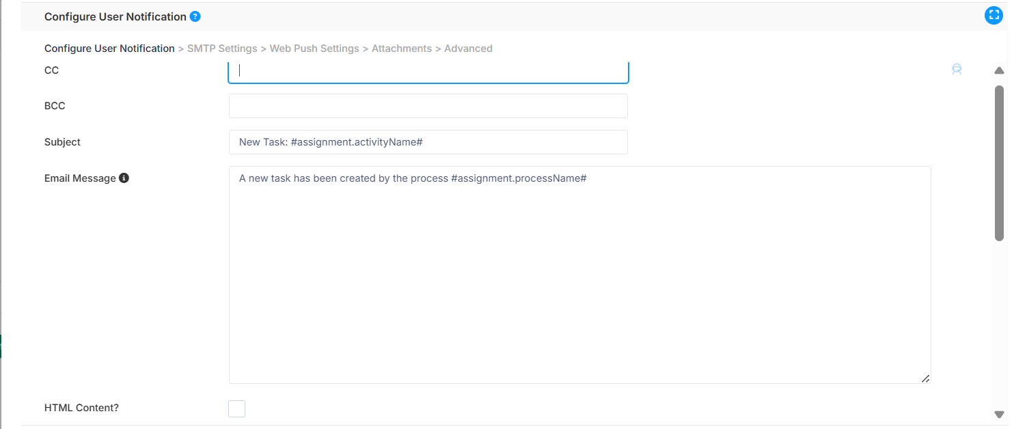Toggle fullscreen with the blue expand icon

[993, 16]
